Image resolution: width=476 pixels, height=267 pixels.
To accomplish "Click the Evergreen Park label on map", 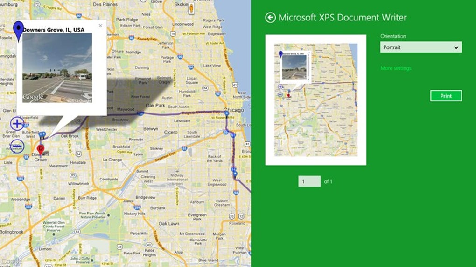I will tap(197, 217).
